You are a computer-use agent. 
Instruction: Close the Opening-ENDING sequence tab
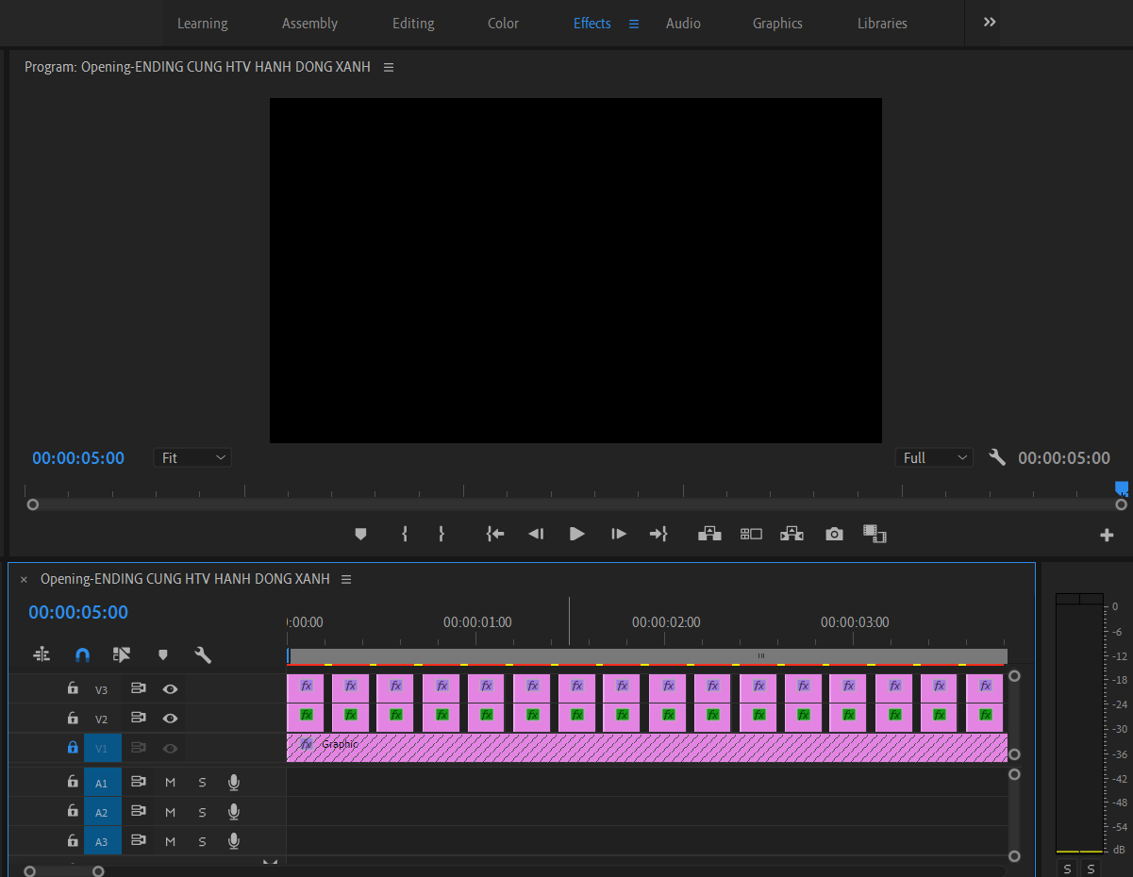(x=24, y=580)
